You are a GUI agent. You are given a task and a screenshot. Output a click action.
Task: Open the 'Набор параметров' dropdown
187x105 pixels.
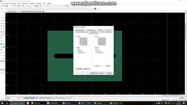70,98
